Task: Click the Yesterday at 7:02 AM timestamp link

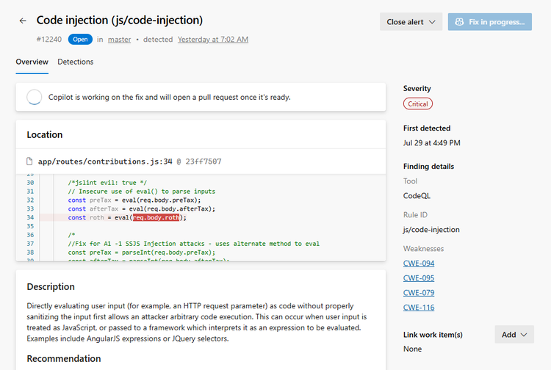Action: [213, 40]
